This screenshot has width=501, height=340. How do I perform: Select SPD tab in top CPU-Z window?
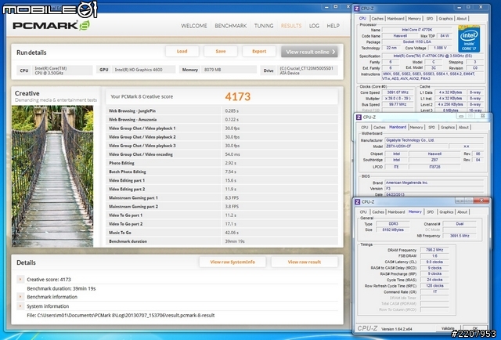[x=430, y=19]
